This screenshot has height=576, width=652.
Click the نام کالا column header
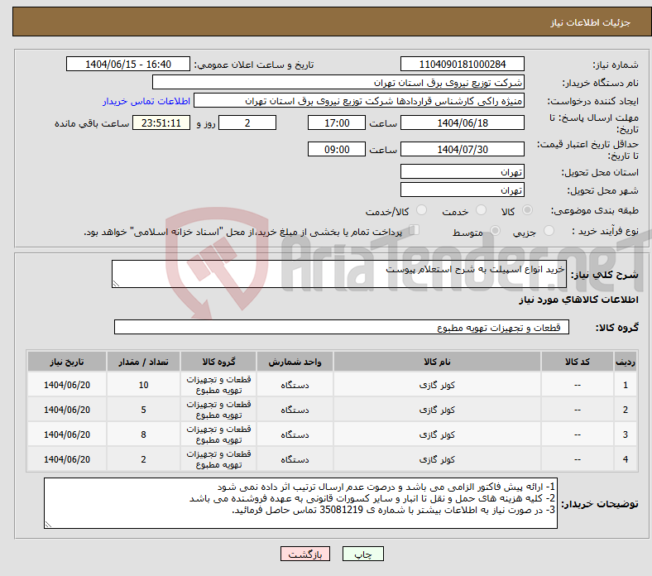pyautogui.click(x=437, y=362)
